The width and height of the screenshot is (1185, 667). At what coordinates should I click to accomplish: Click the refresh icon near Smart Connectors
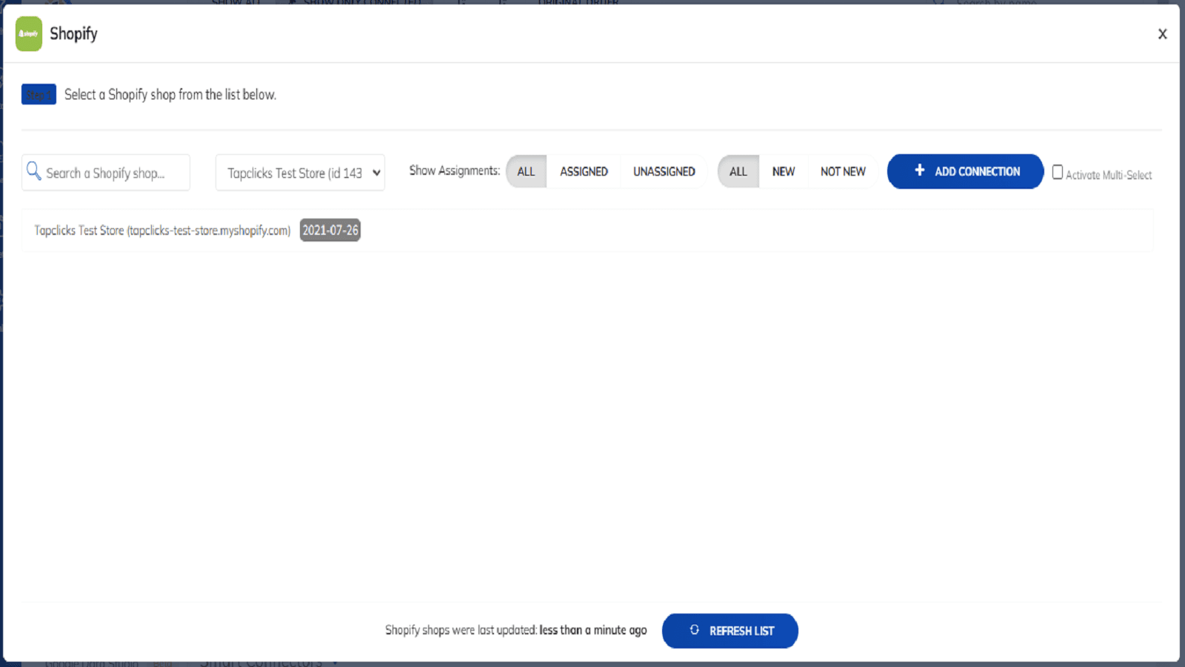tap(190, 663)
